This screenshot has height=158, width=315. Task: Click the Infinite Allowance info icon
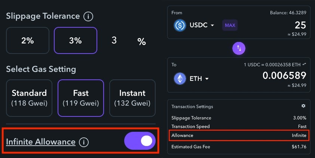(x=84, y=142)
